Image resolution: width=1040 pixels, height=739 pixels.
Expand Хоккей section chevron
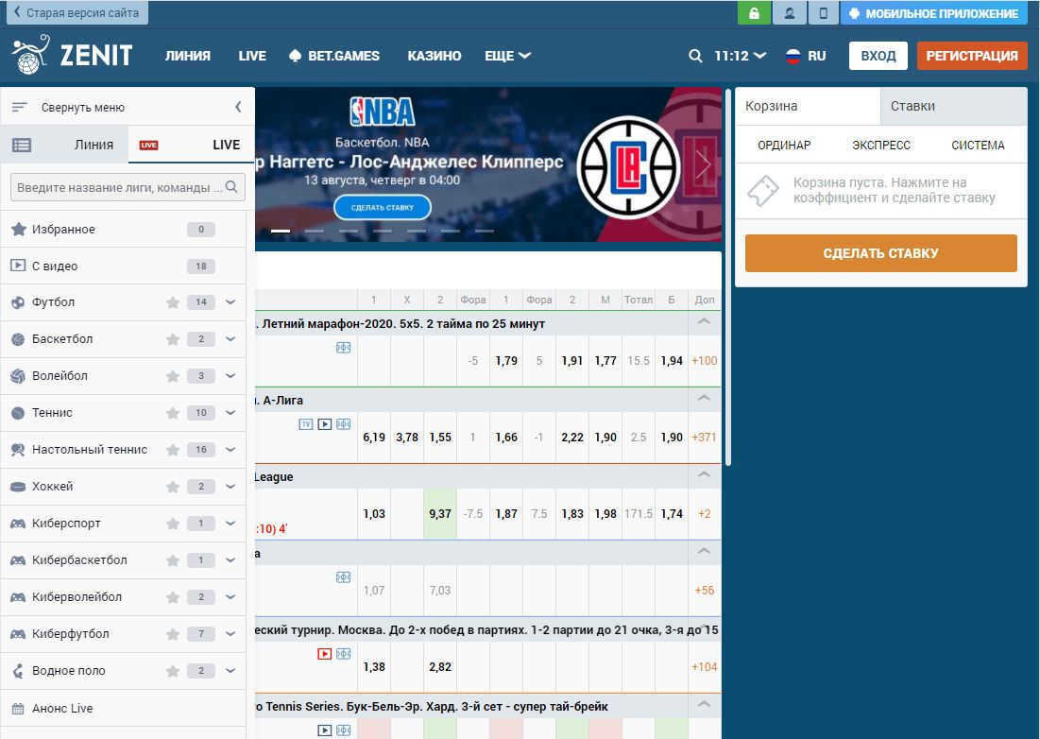pos(230,487)
